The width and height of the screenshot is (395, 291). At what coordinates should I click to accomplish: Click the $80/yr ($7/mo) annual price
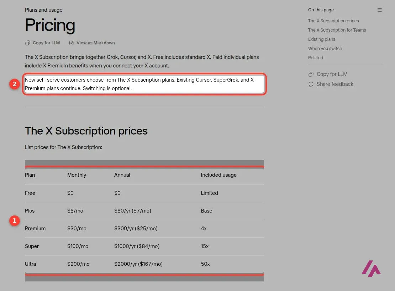click(133, 211)
